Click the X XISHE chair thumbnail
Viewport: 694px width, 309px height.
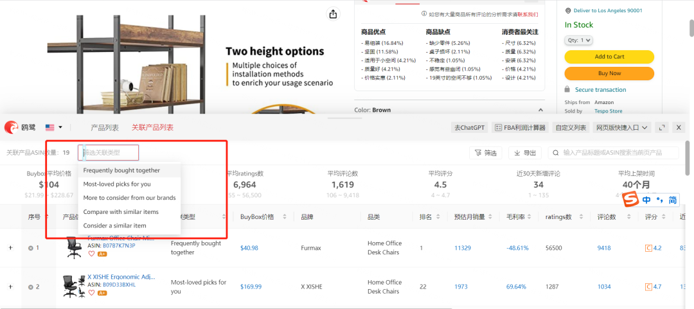pos(74,287)
